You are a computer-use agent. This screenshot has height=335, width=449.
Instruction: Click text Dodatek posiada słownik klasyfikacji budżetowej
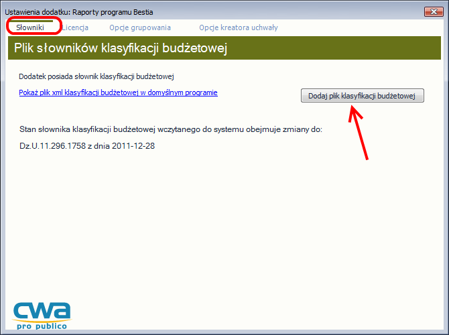tap(97, 76)
